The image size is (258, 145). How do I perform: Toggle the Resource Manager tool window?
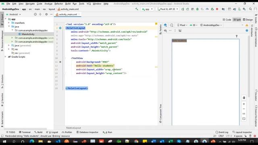point(2,41)
